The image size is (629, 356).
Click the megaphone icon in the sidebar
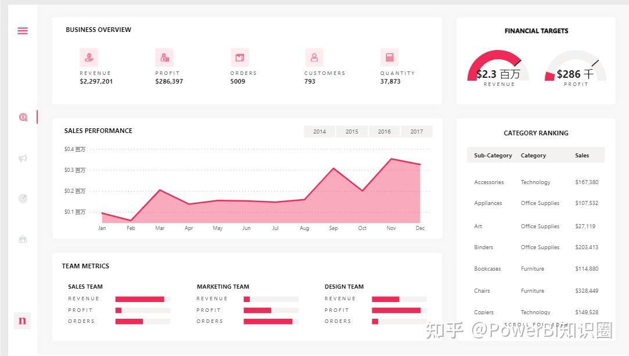23,158
